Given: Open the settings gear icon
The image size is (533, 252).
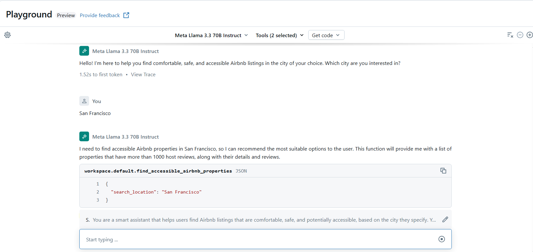Looking at the screenshot, I should coord(7,35).
